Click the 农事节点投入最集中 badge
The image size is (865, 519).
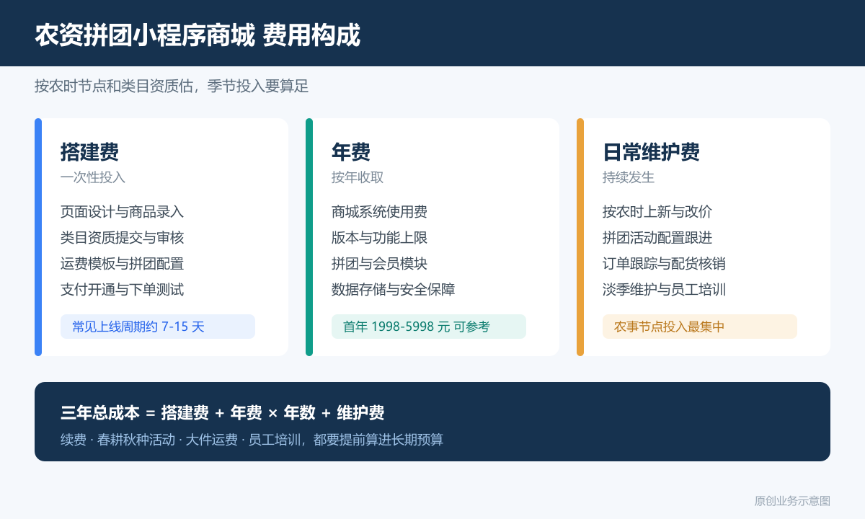coord(700,327)
